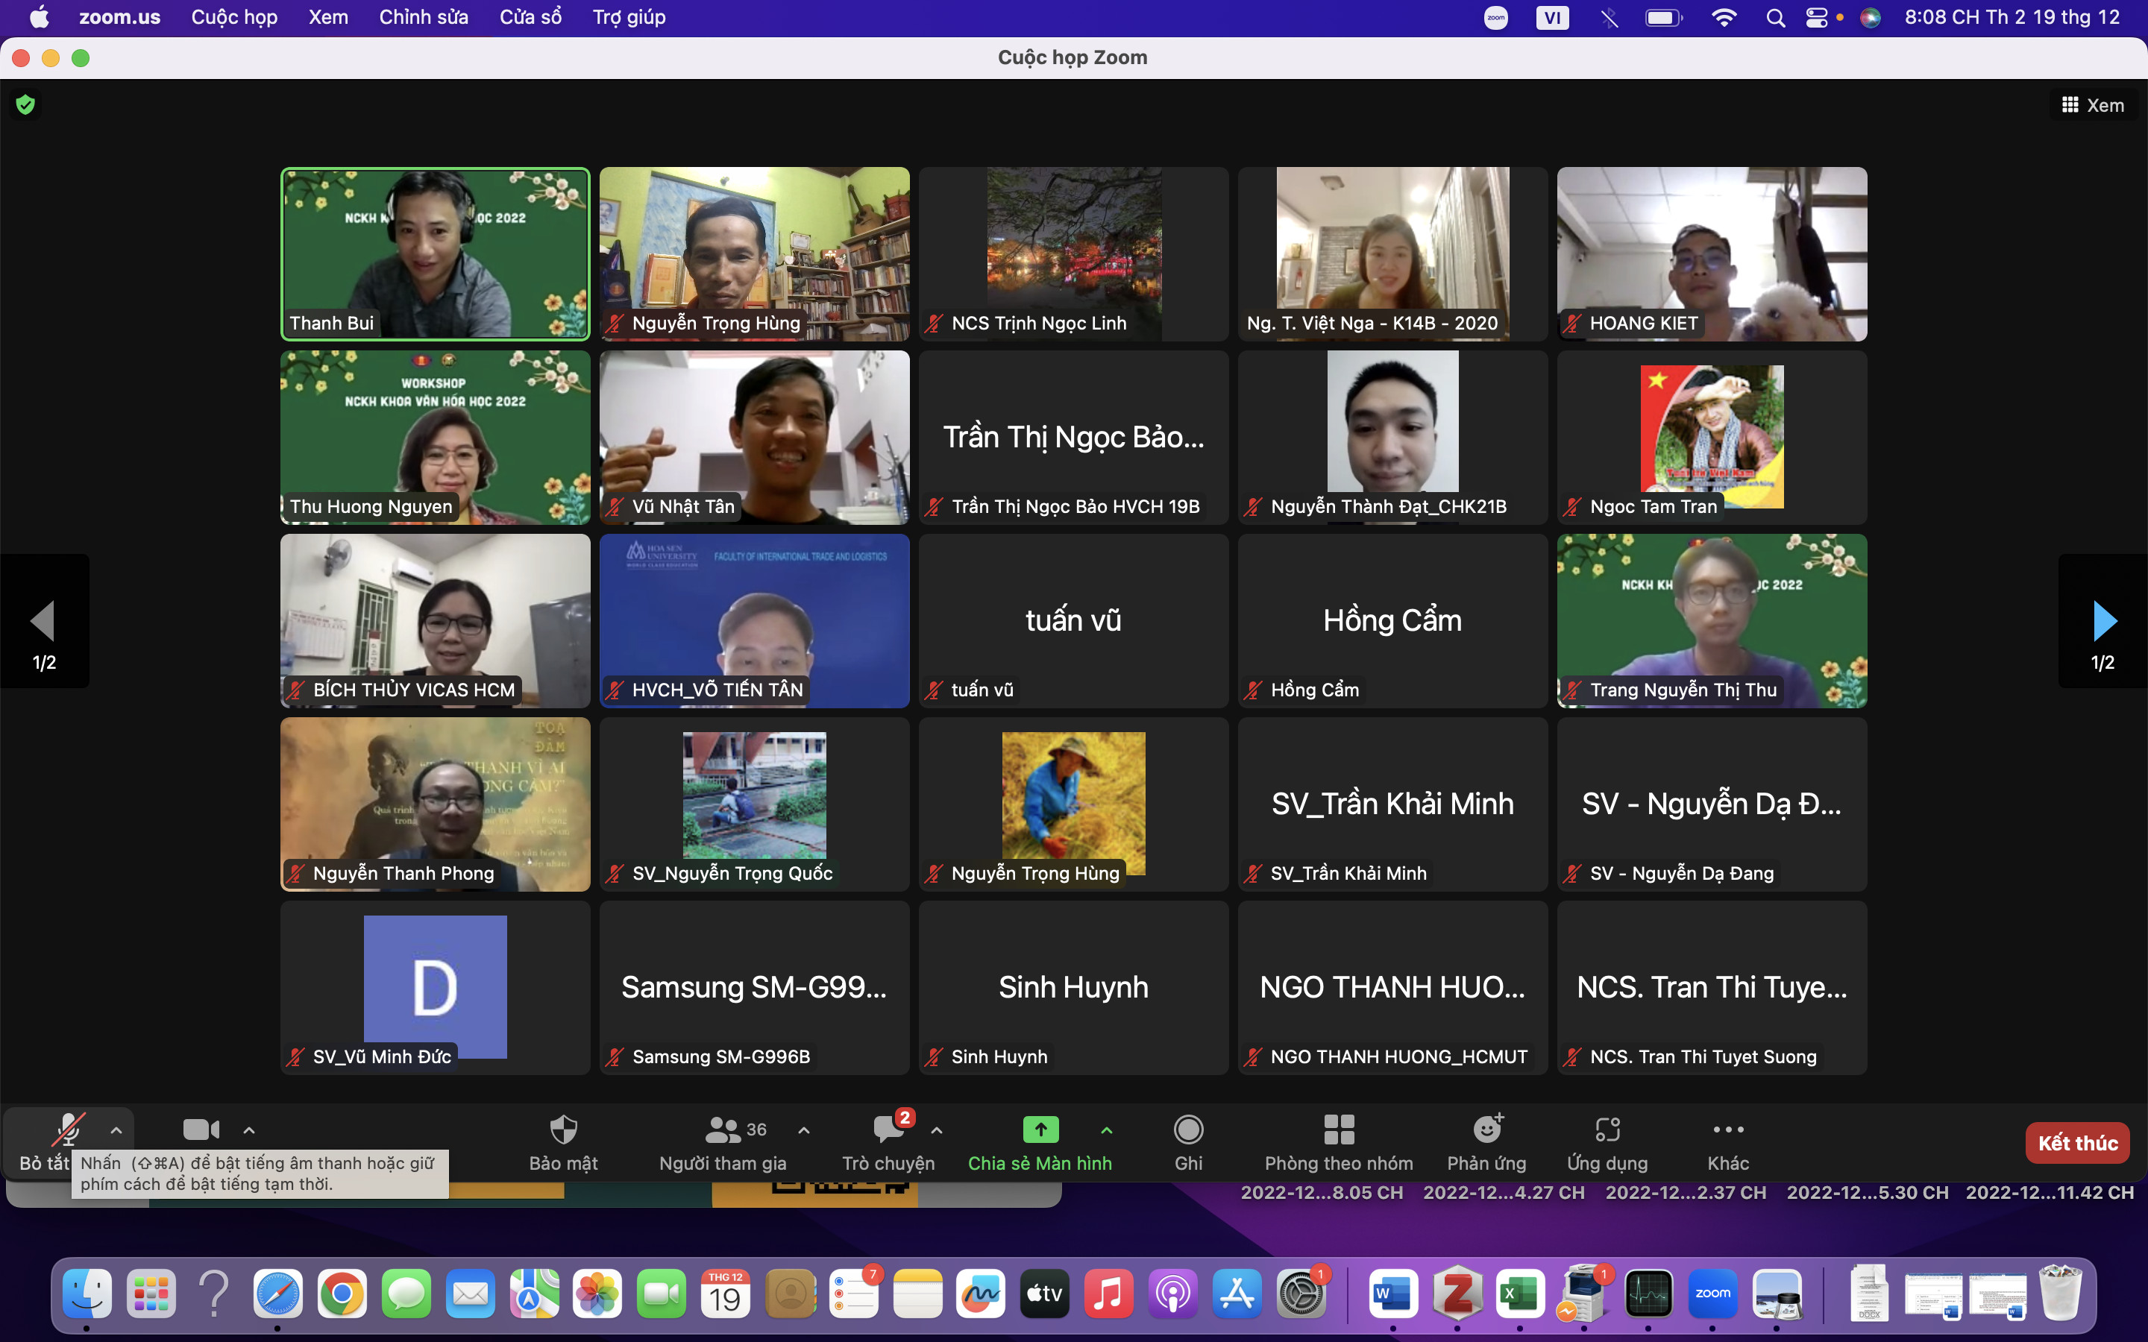
Task: Click the Khác three-dots icon
Action: [1728, 1129]
